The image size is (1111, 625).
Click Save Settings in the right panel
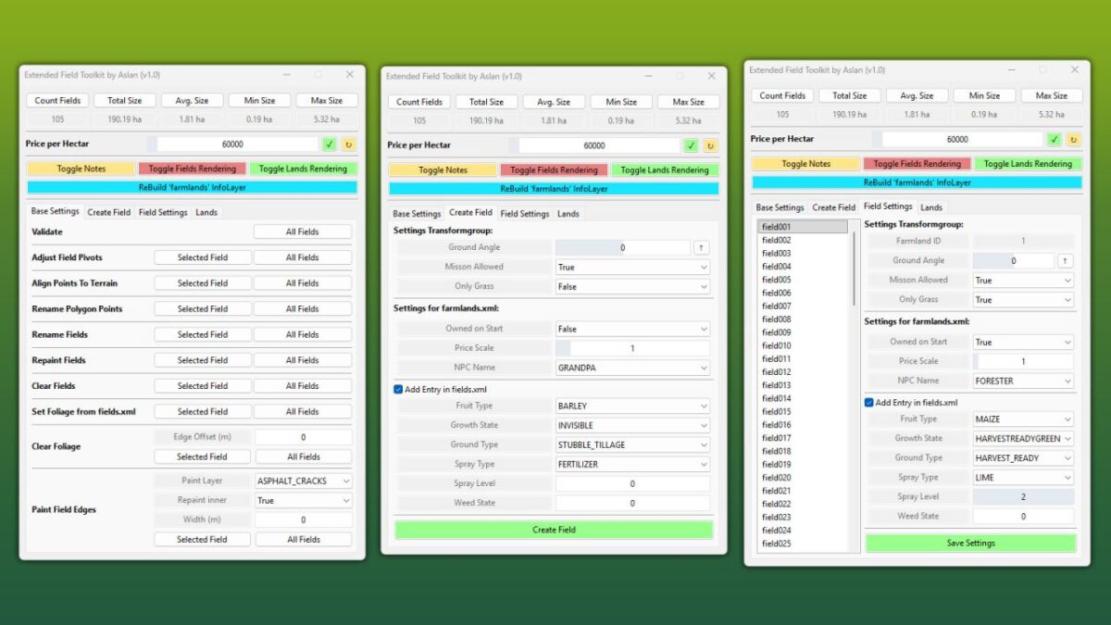tap(969, 541)
